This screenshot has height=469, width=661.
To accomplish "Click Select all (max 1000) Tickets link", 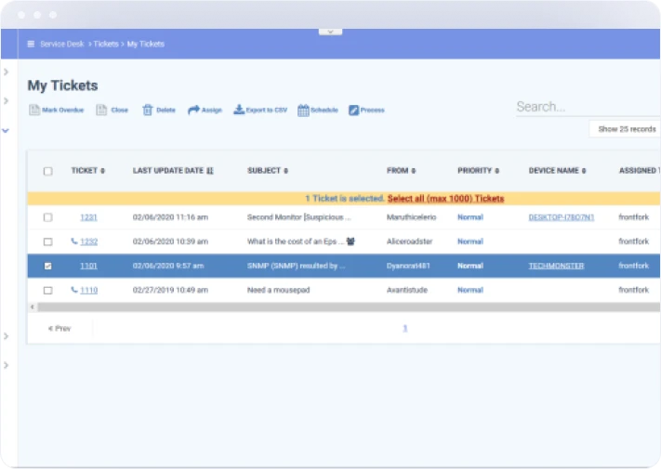I will [x=445, y=199].
